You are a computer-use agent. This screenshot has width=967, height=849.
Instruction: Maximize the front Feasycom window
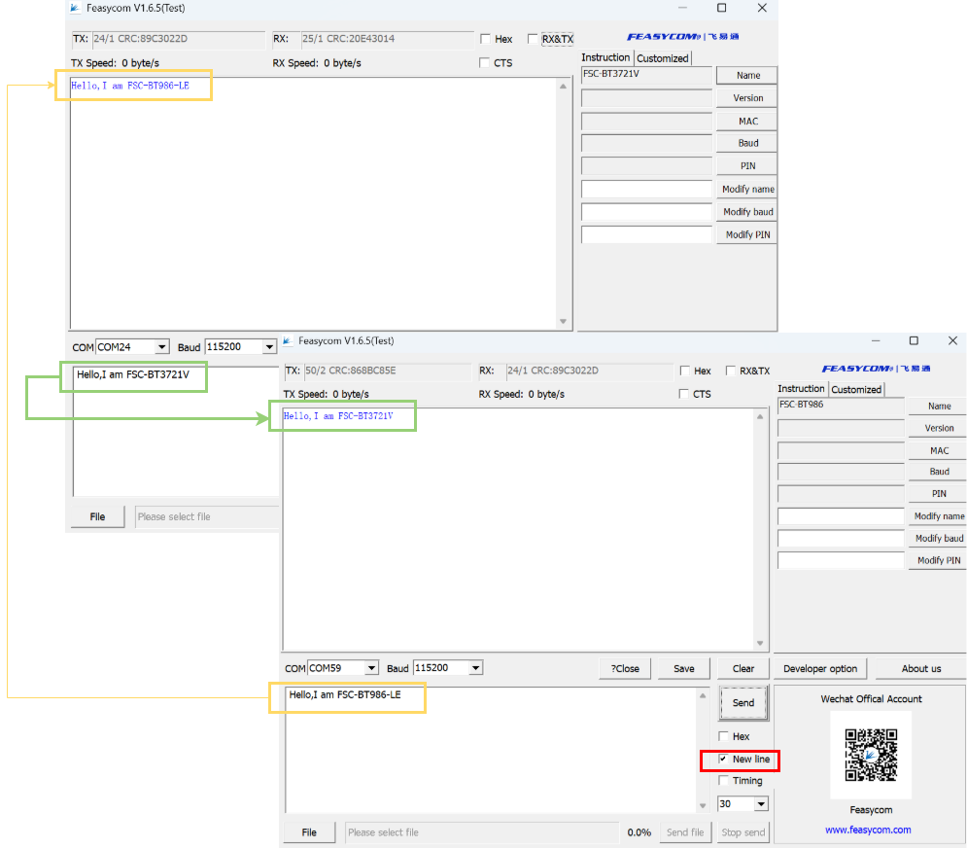click(x=914, y=340)
